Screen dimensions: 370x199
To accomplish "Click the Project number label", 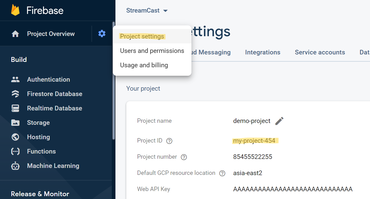I will click(157, 157).
